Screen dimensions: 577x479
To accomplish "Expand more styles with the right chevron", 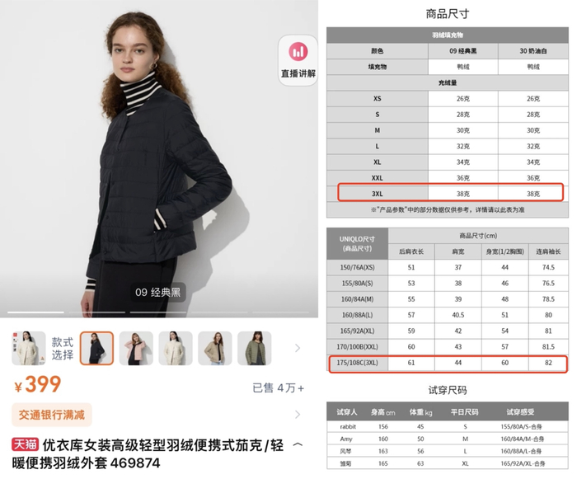I will coord(298,348).
